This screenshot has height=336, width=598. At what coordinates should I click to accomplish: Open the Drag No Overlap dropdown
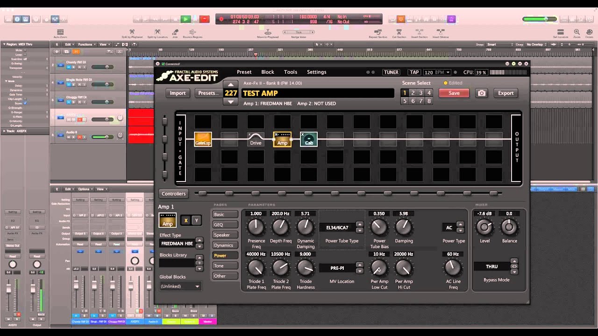click(x=537, y=44)
